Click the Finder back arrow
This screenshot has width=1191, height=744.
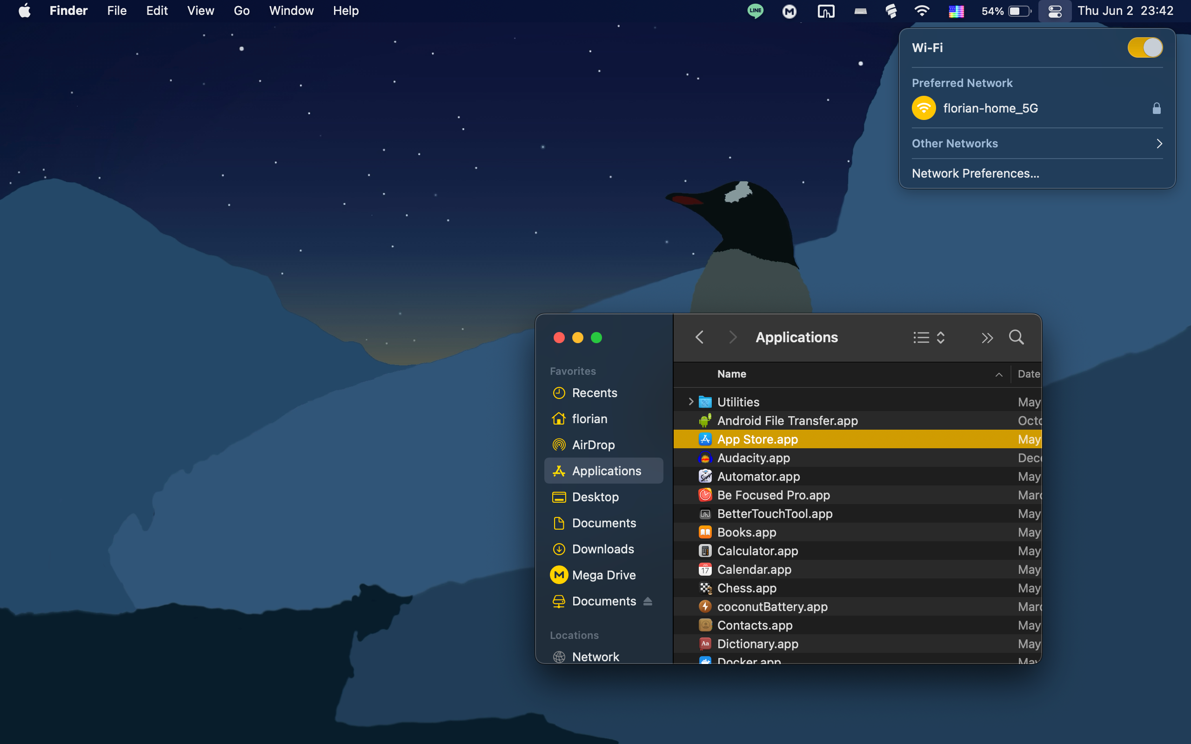click(x=699, y=338)
